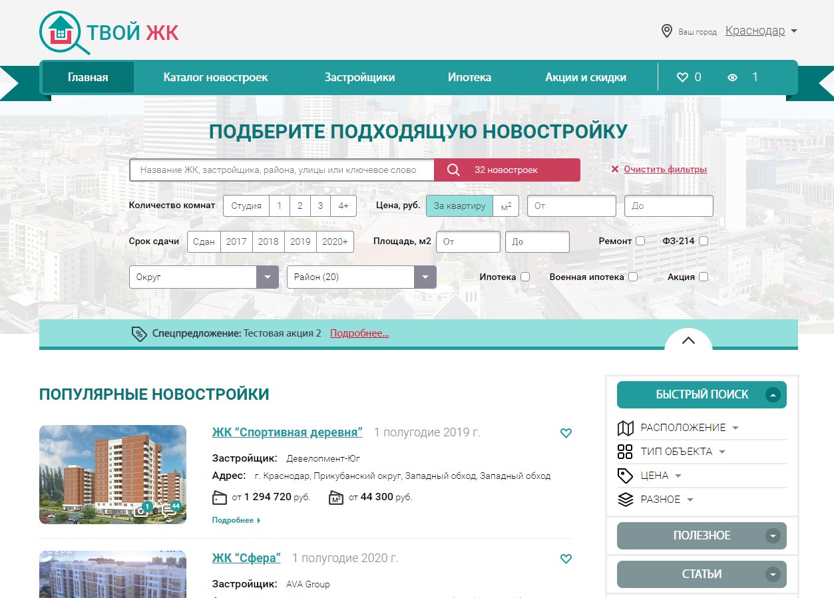Open favorites heart counter in nav bar
Image resolution: width=834 pixels, height=598 pixels.
[689, 77]
